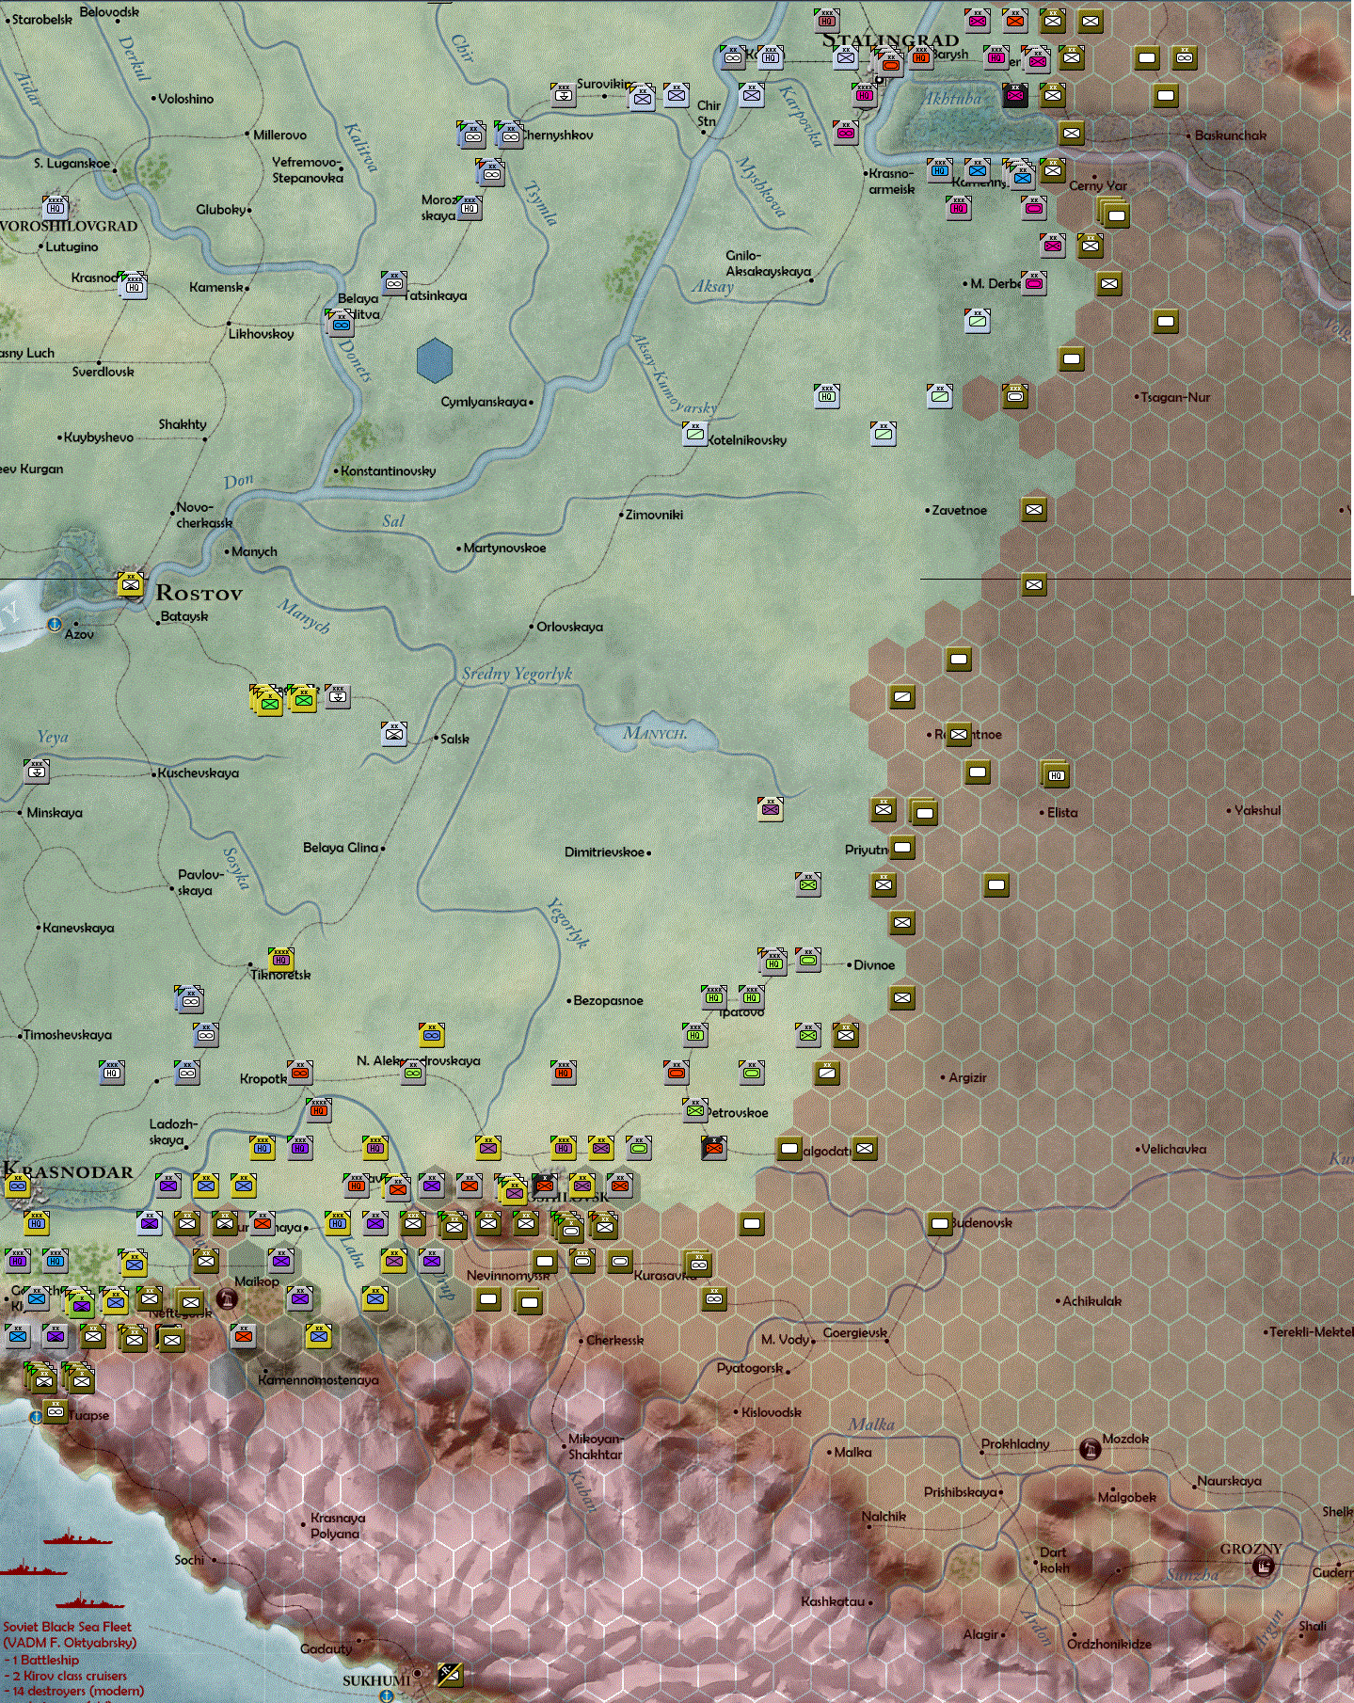
Task: Click the '(VADM F. Oktyabrsky)' text
Action: [x=70, y=1643]
